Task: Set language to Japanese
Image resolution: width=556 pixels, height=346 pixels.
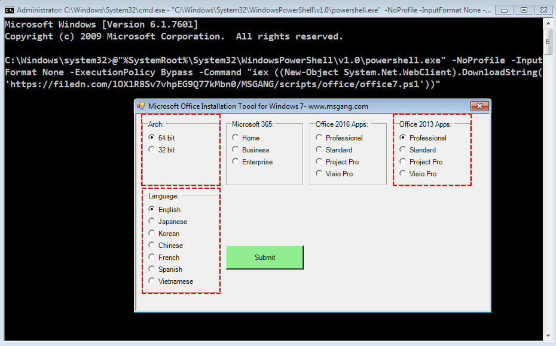Action: point(167,222)
